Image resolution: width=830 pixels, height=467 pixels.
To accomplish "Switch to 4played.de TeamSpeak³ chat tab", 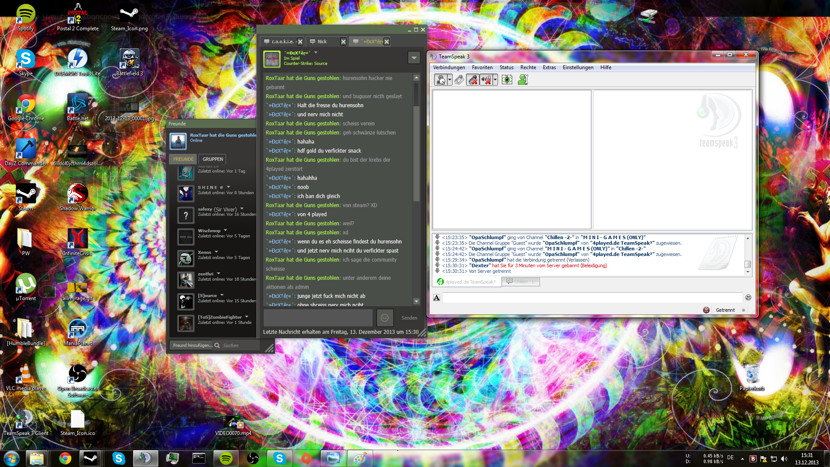I will pos(467,281).
